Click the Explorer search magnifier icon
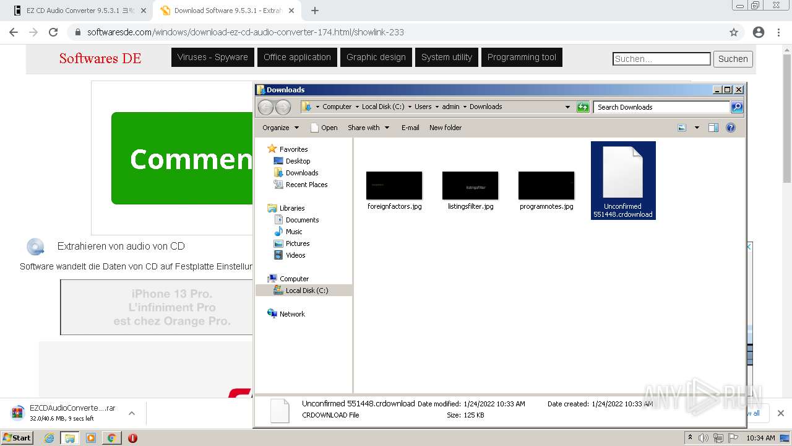 pos(736,107)
